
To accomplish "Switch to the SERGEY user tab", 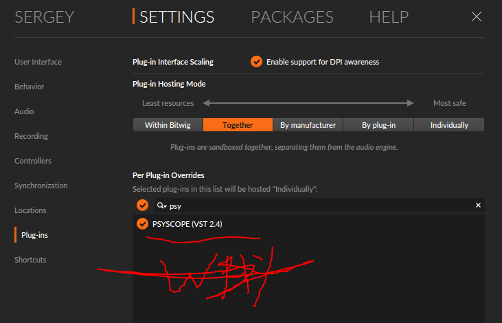I will tap(44, 17).
